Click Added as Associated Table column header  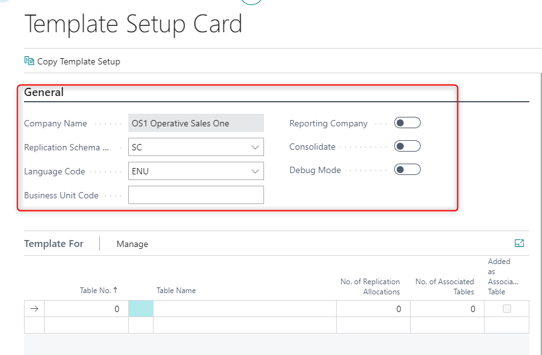[503, 277]
